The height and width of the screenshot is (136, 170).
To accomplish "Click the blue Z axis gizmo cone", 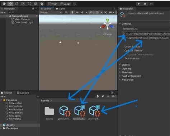I will click(x=112, y=27).
